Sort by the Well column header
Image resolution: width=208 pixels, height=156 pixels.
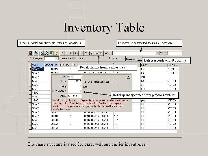[38, 65]
